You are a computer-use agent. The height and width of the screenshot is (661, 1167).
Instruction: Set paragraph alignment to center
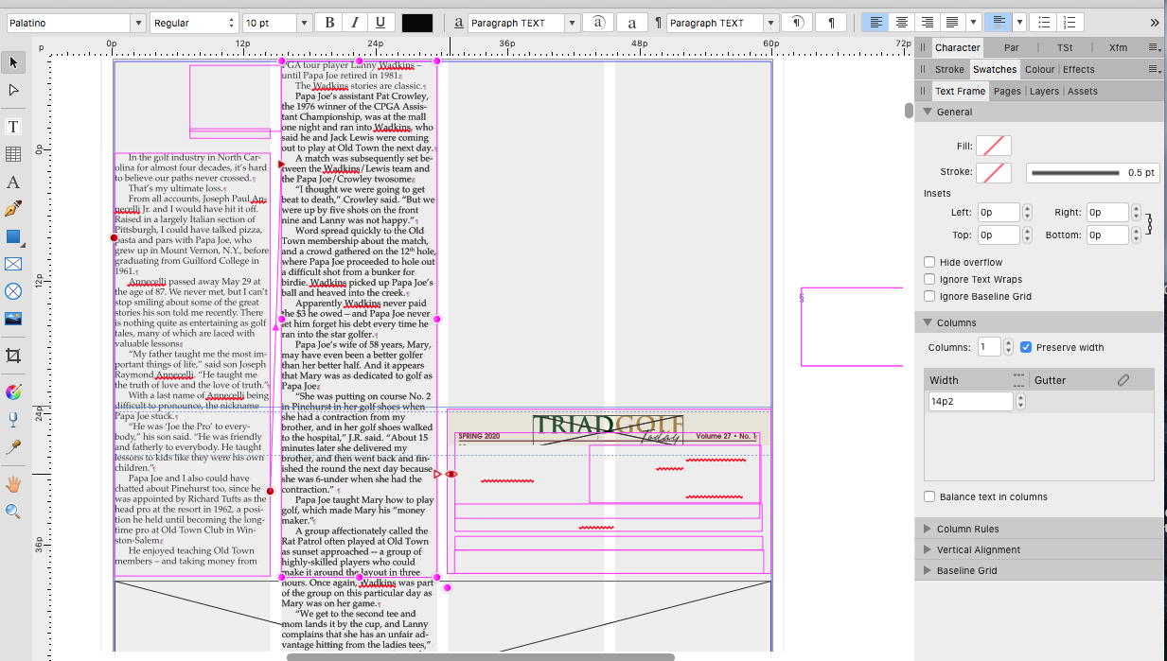point(902,23)
